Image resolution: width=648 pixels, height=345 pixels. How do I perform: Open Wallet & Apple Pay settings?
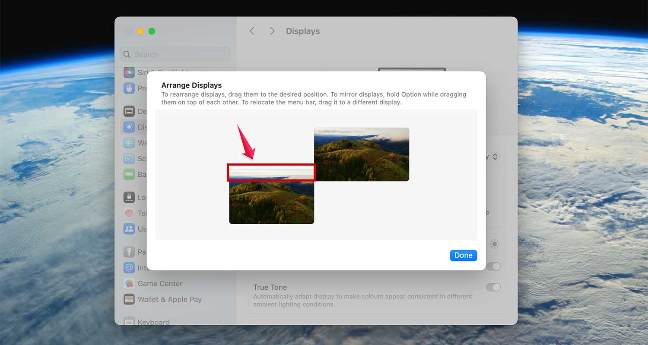click(x=129, y=299)
